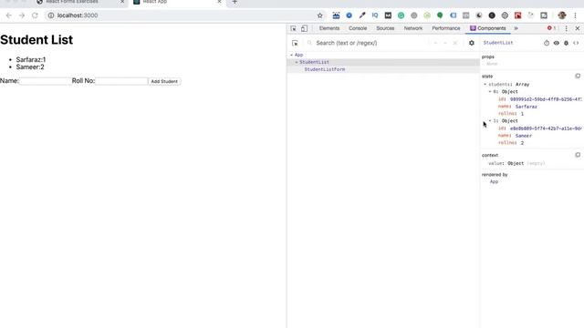Viewport: 584px width, 328px height.
Task: Copy state data to clipboard icon
Action: (578, 76)
